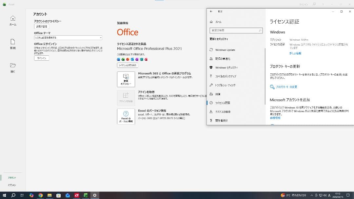
Task: Select the Outlook product icon
Action: 132,59
